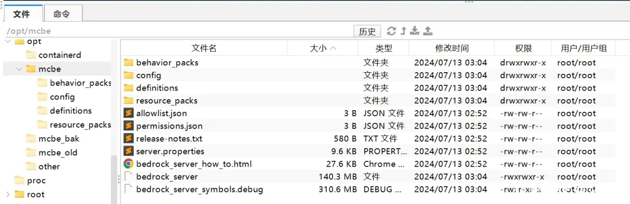Switch to the 文件 tab
630x204 pixels.
(21, 14)
